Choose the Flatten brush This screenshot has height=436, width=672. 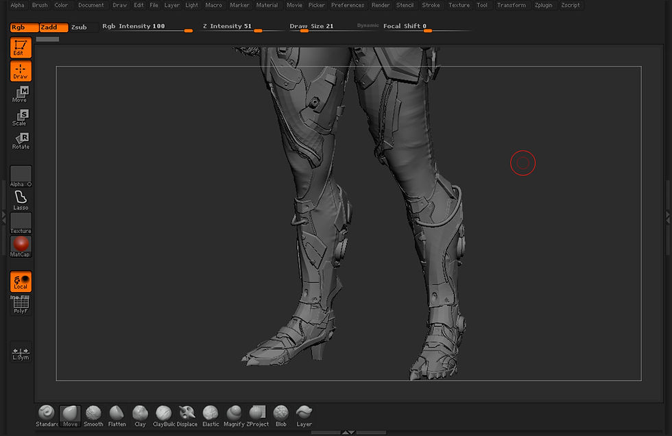click(117, 413)
